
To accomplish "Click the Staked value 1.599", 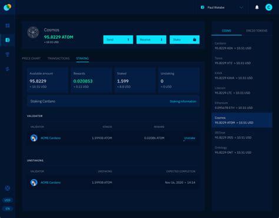I will coord(123,81).
